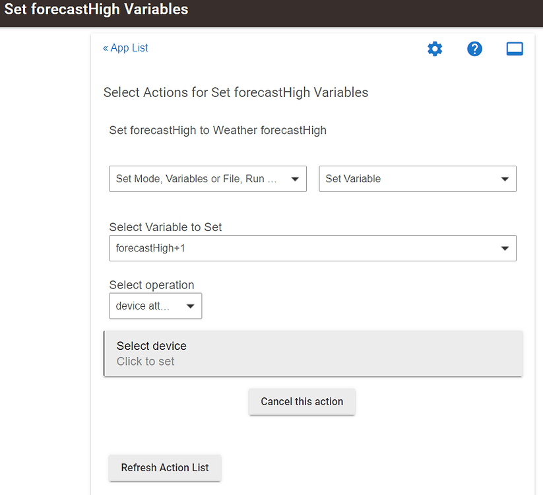Click the arrow on the Set Variable dropdown
Image resolution: width=543 pixels, height=495 pixels.
[505, 179]
